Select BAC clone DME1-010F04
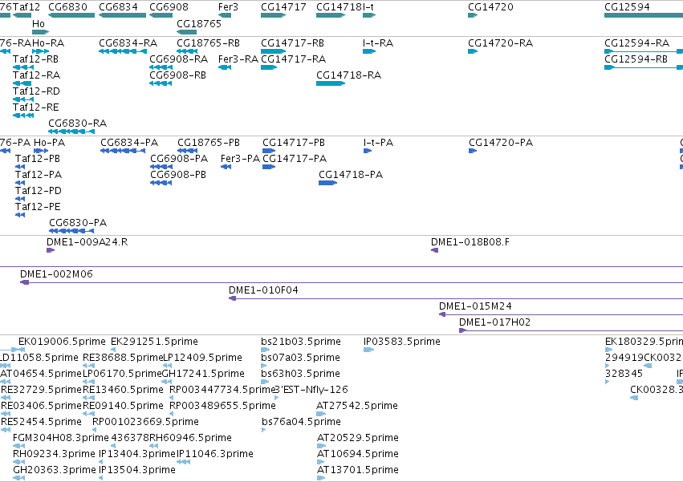Screen dimensions: 683x482 tap(263, 290)
